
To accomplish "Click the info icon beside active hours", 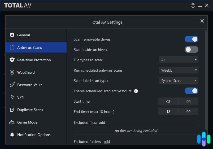I will 136,91.
